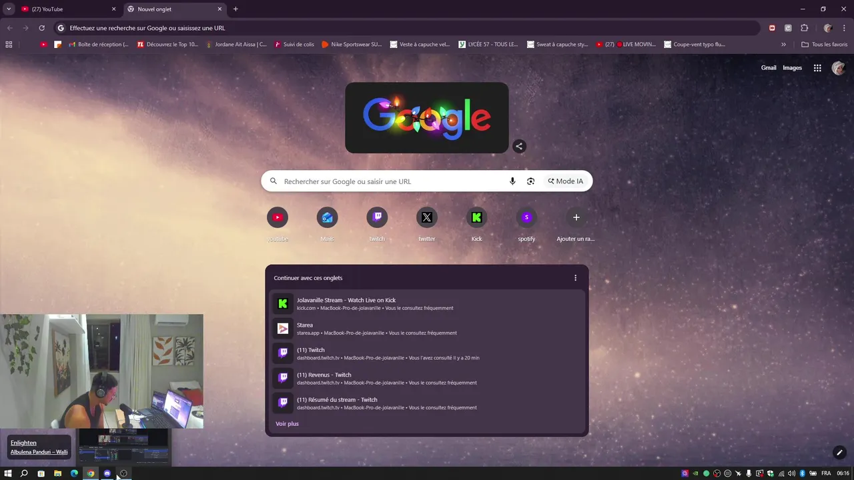Open the tab search dropdown arrow
Image resolution: width=854 pixels, height=480 pixels.
click(9, 9)
